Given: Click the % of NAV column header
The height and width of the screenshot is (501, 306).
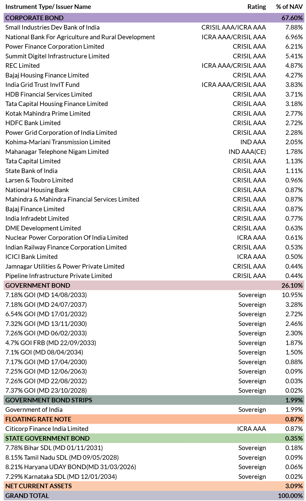Looking at the screenshot, I should pyautogui.click(x=289, y=7).
